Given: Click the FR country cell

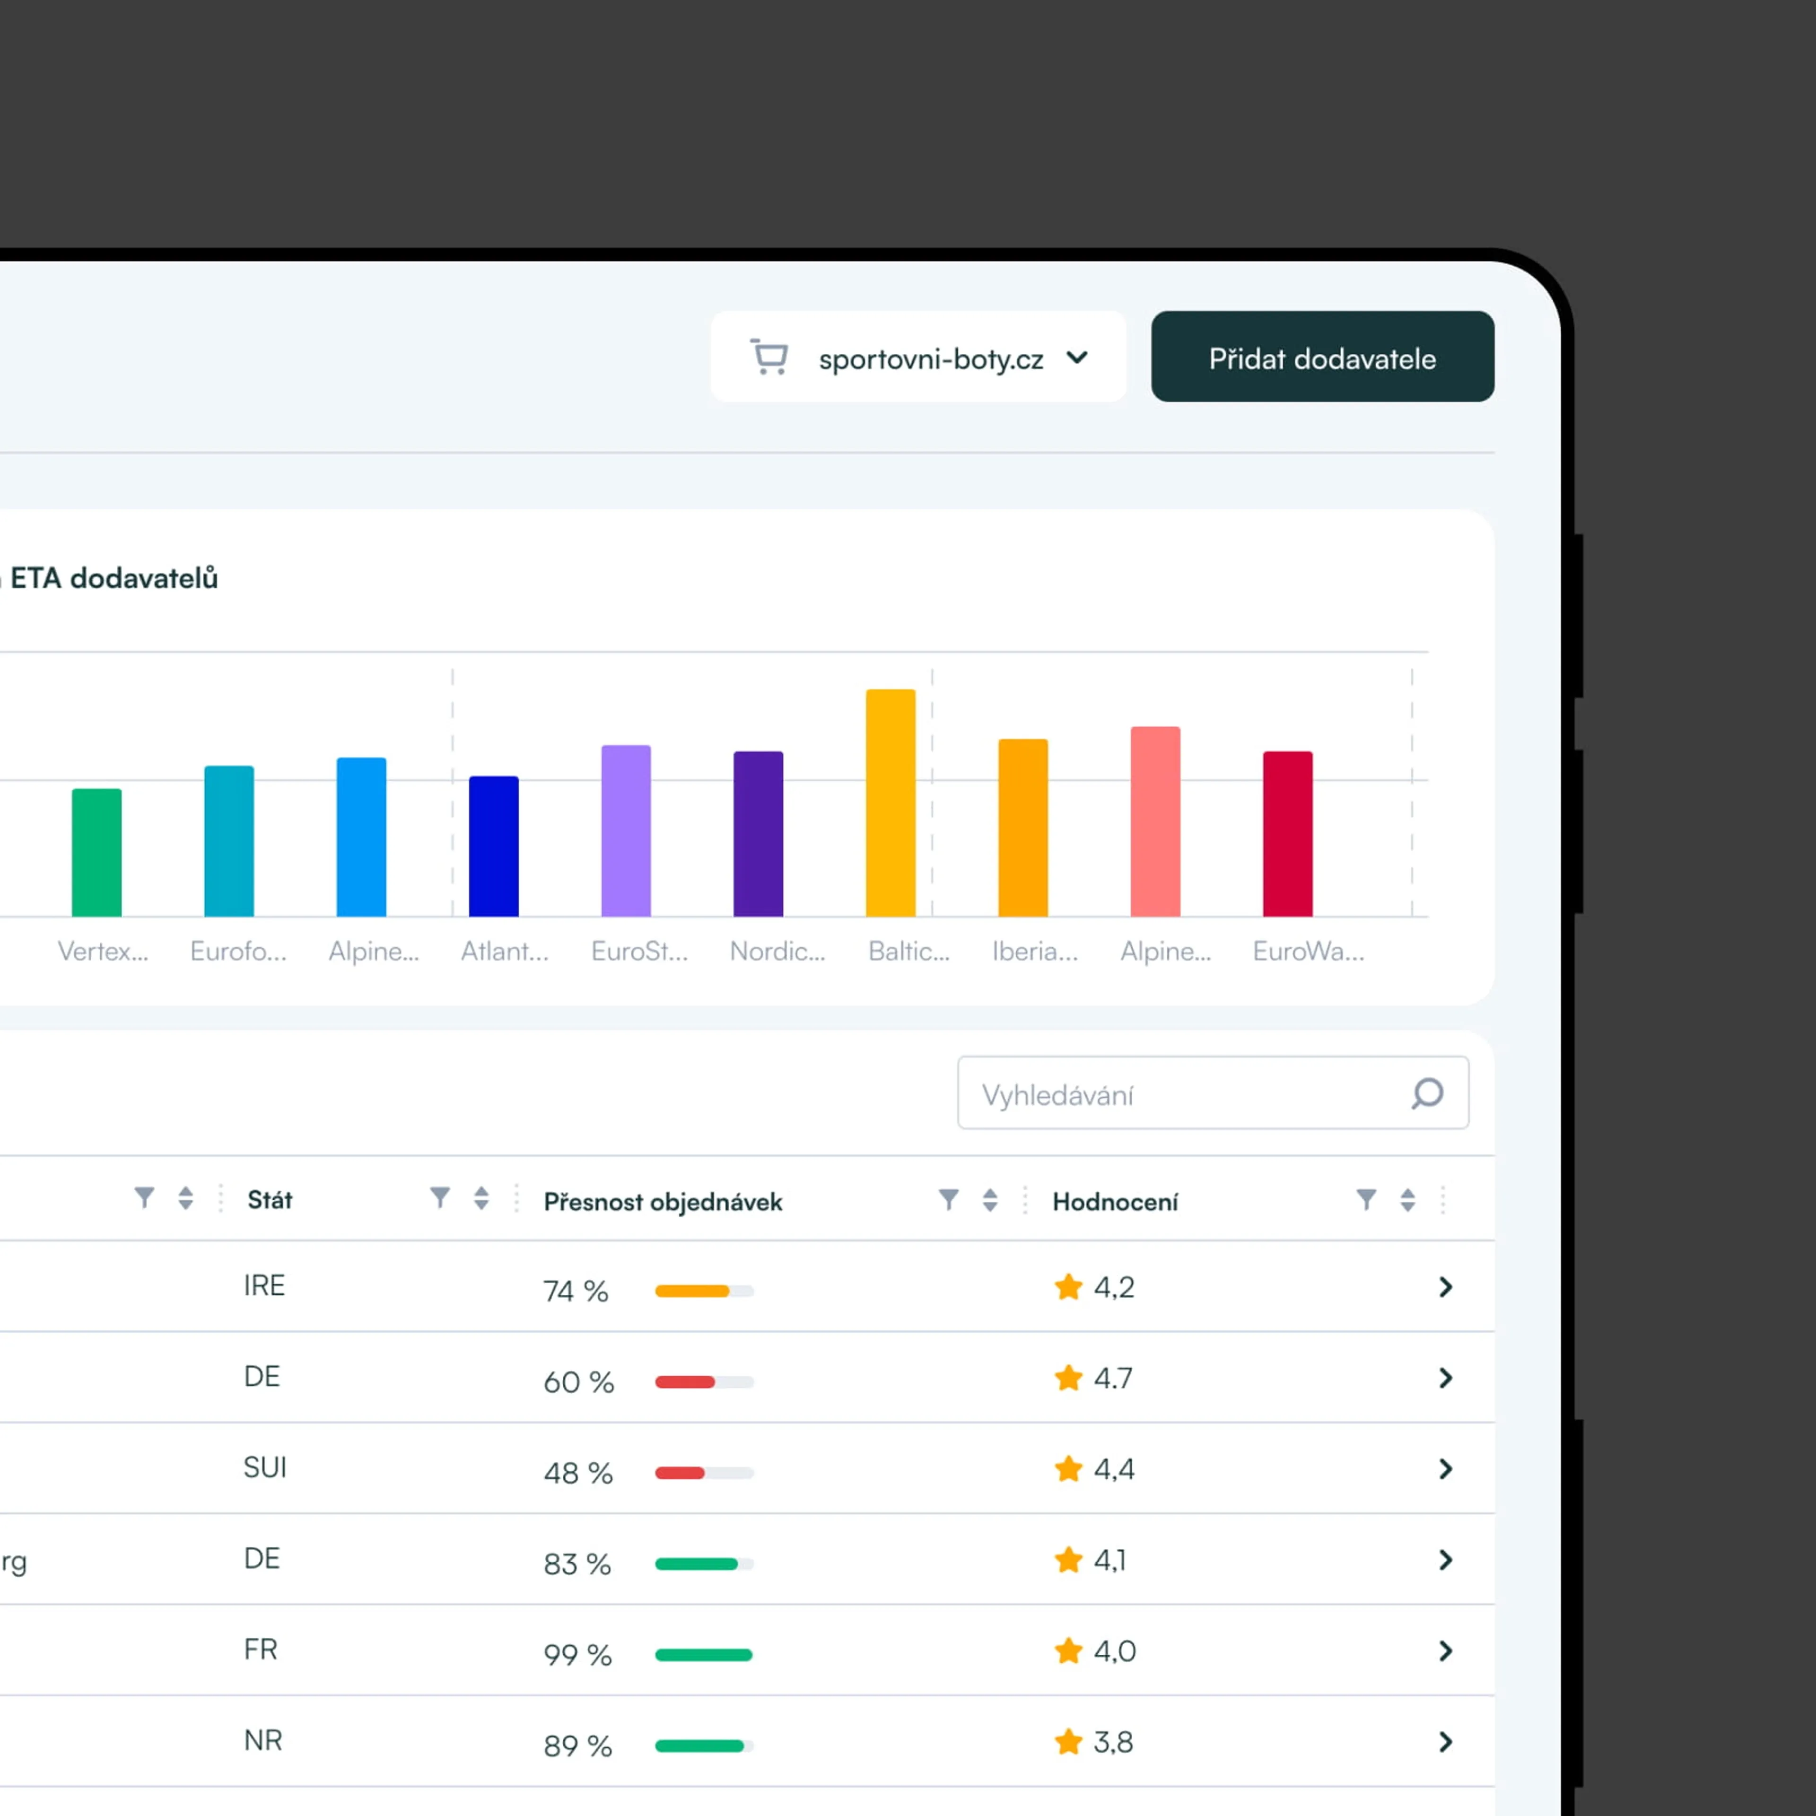Looking at the screenshot, I should pos(261,1650).
